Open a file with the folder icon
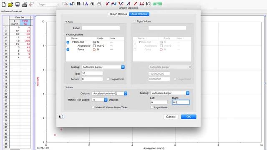The height and width of the screenshot is (150, 267). [10, 4]
